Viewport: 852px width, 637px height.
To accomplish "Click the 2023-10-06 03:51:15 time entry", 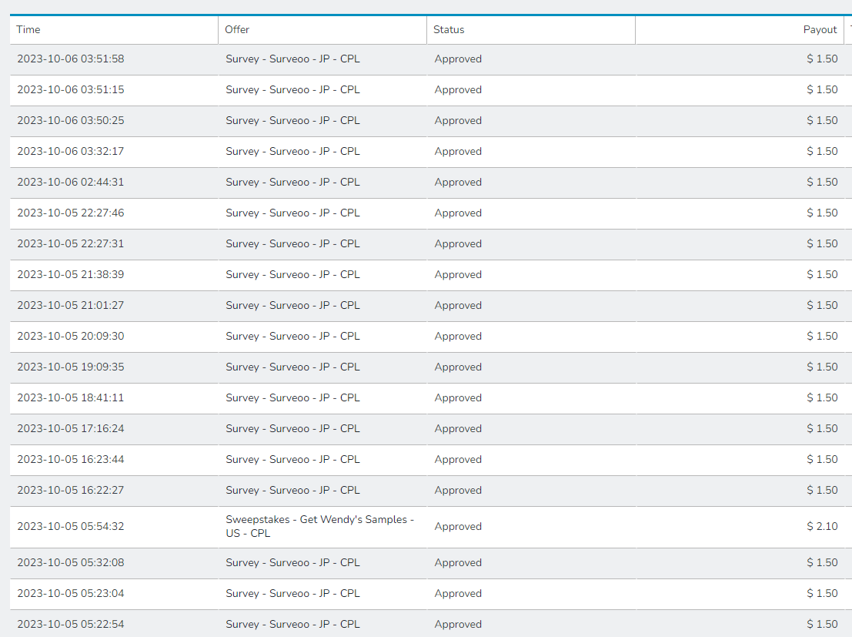I will 71,90.
